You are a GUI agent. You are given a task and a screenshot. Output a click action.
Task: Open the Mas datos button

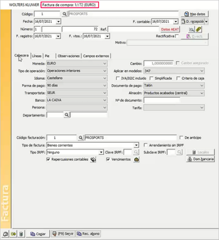[195, 14]
